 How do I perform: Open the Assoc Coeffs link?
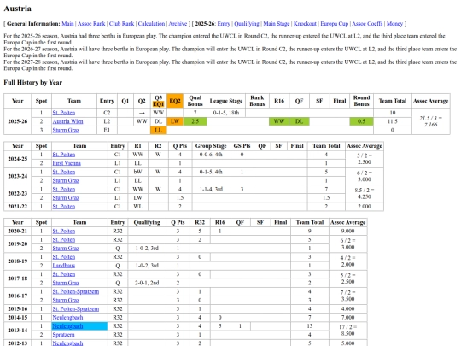click(367, 24)
